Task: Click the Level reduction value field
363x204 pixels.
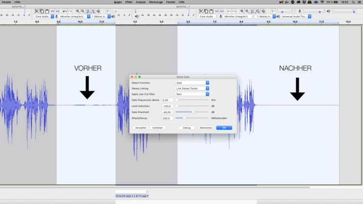Action: [167, 106]
